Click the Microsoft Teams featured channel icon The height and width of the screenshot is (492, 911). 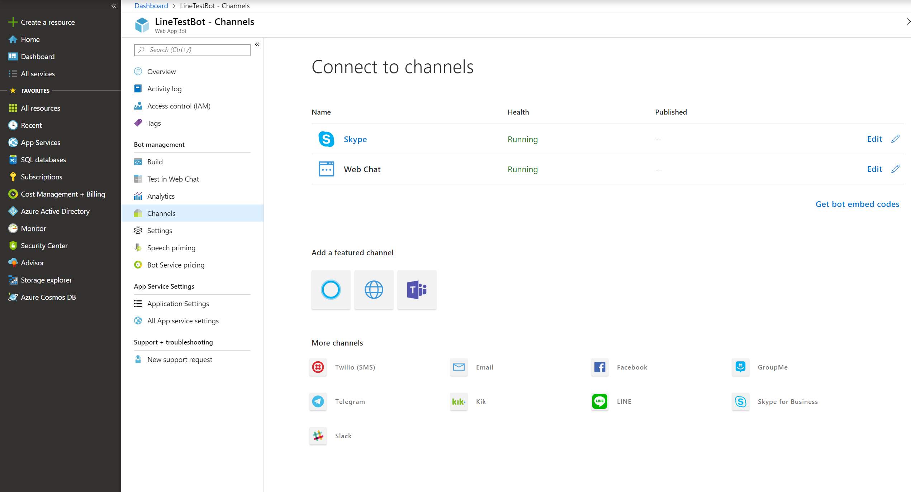point(417,290)
